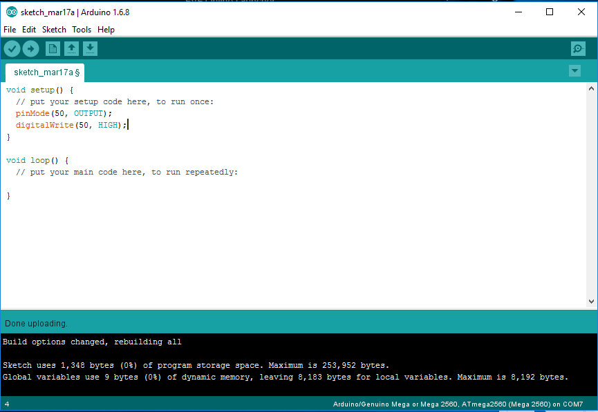Click the editor scrollbar up arrow

[591, 89]
